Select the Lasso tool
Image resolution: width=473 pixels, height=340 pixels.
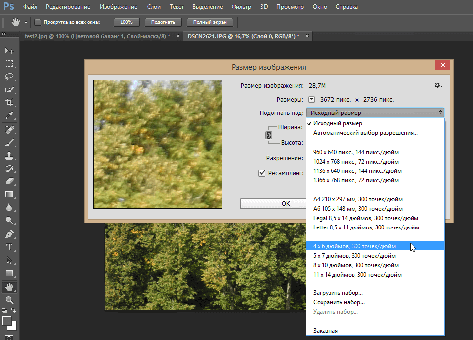pyautogui.click(x=9, y=77)
